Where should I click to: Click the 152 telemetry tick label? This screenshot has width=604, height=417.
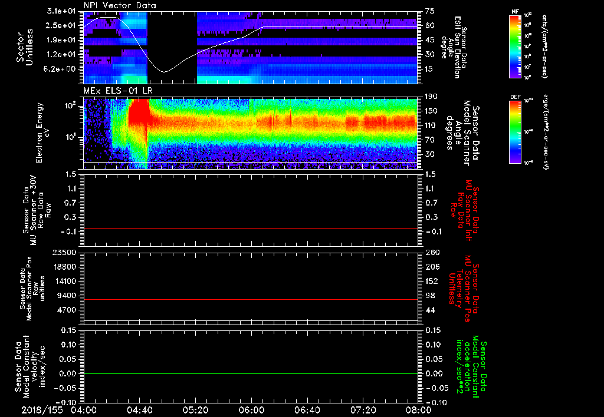point(432,282)
